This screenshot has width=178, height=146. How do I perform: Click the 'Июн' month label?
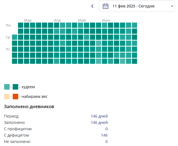pyautogui.click(x=106, y=20)
